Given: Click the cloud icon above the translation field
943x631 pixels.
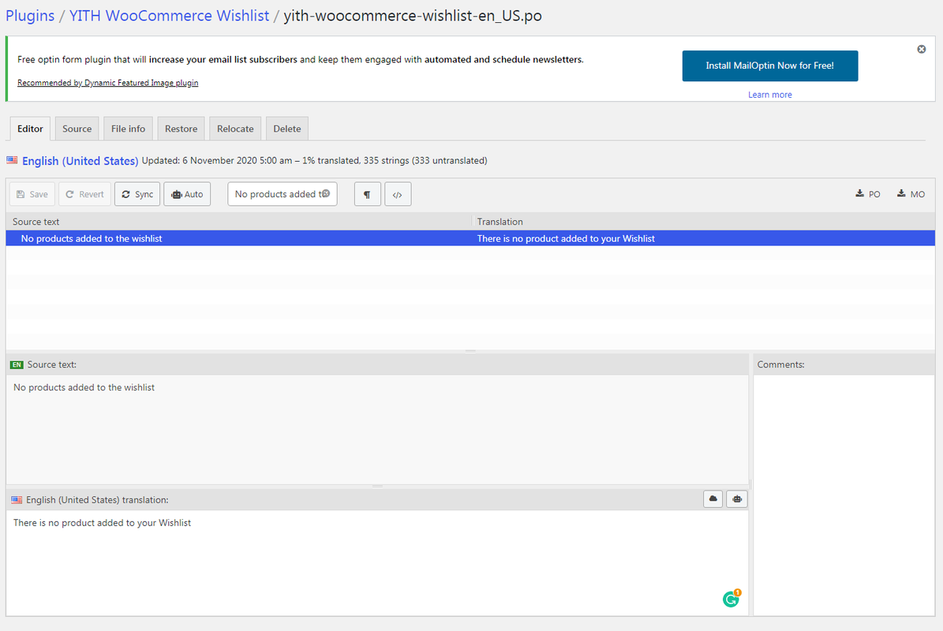Looking at the screenshot, I should (x=713, y=498).
